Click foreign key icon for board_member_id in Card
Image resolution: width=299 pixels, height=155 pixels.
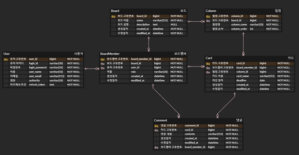[x=208, y=68]
